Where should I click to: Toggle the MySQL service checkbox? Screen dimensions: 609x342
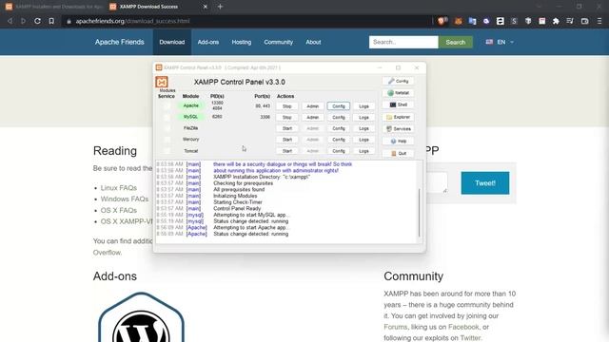pos(167,117)
